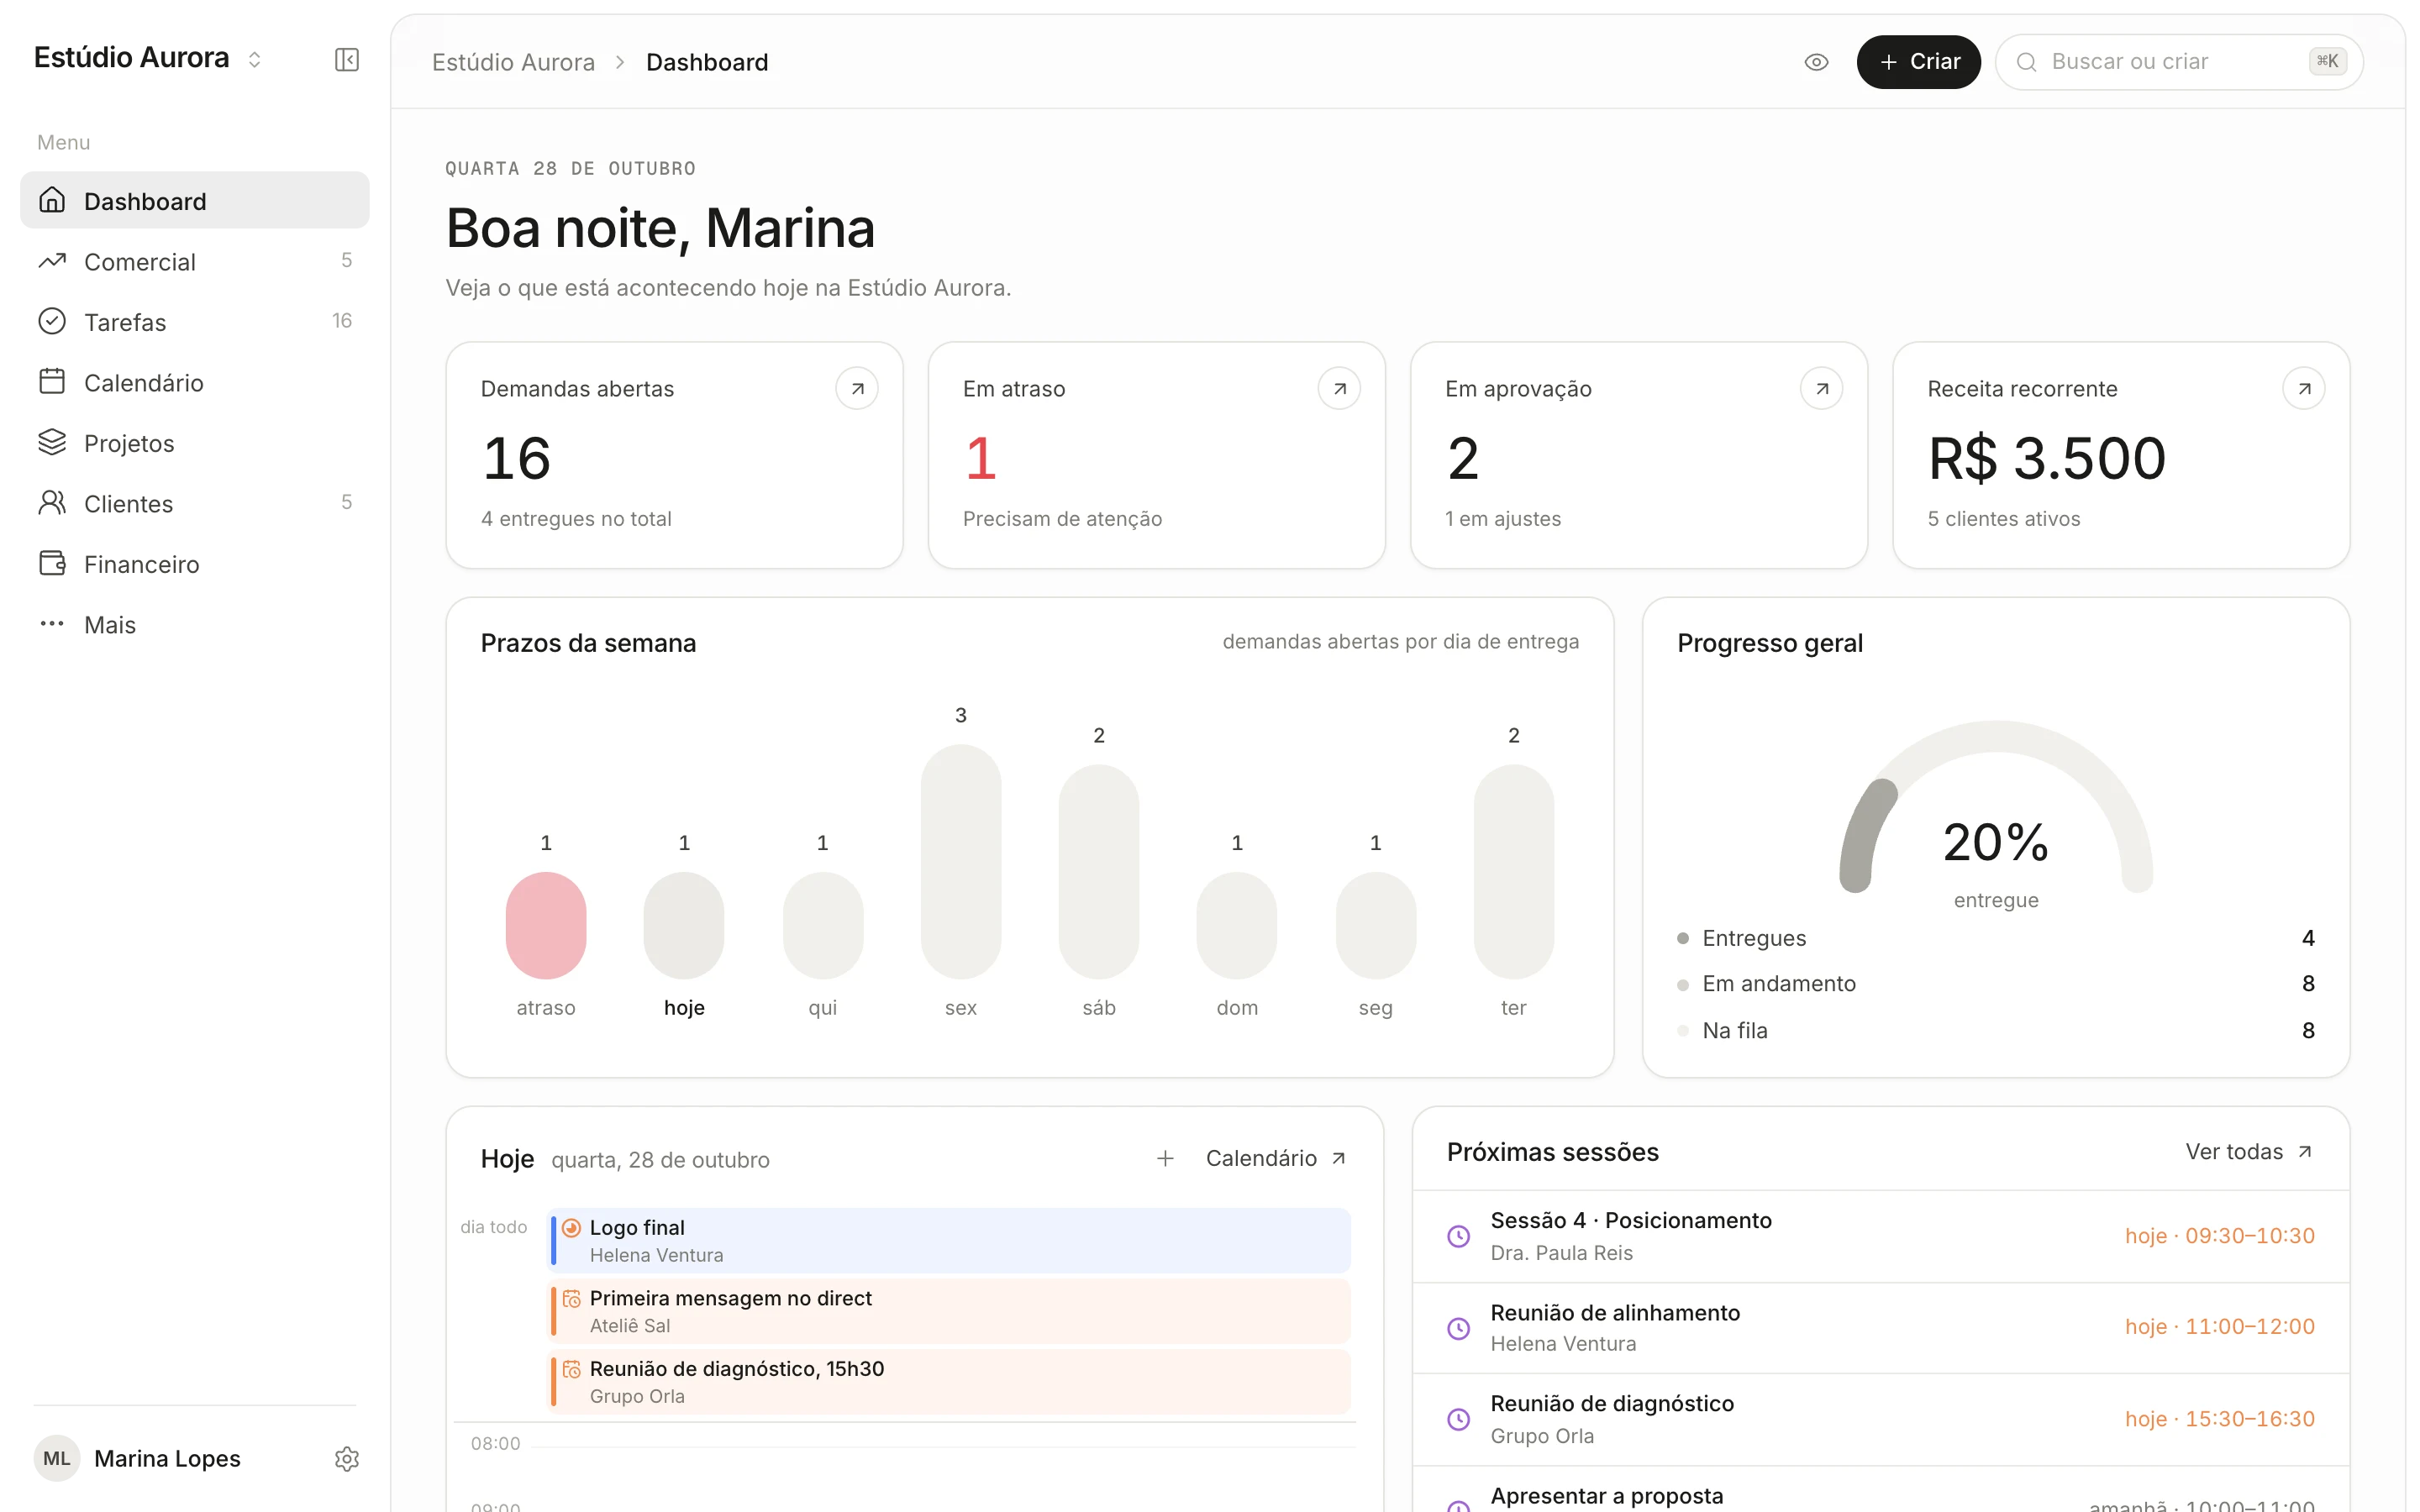2420x1512 pixels.
Task: Select the ter bar in Prazos chart
Action: (x=1513, y=872)
